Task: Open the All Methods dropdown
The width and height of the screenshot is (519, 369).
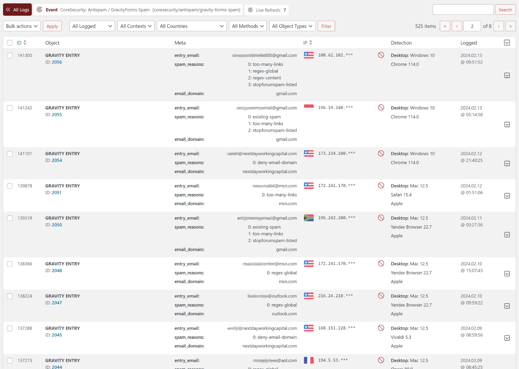Action: 248,26
